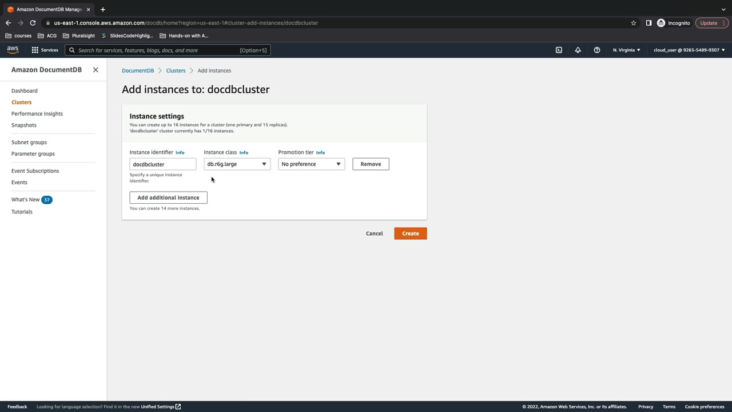
Task: Select Clusters in the sidebar
Action: click(22, 102)
